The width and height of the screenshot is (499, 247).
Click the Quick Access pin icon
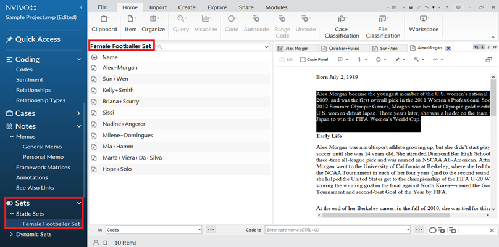[x=9, y=39]
